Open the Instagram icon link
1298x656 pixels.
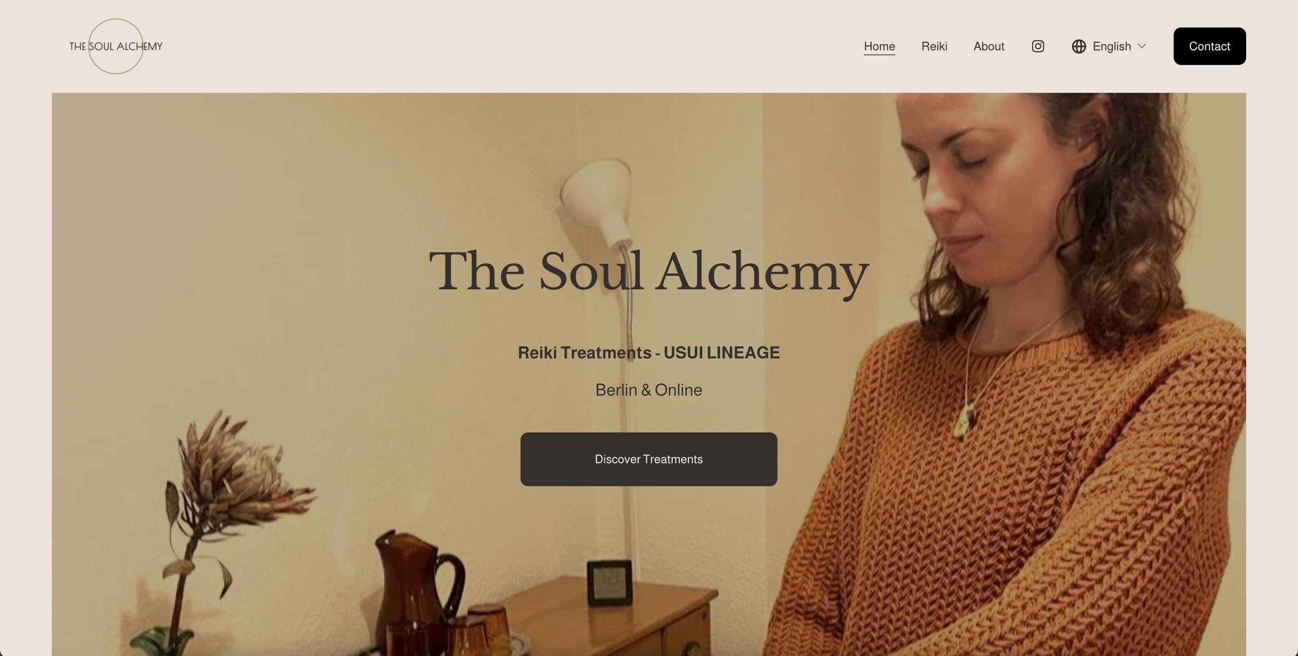tap(1037, 46)
